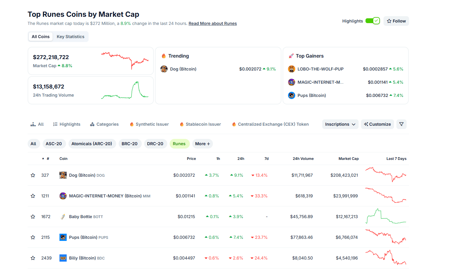The height and width of the screenshot is (270, 461).
Task: Favorite the Pups (Bitcoin) coin
Action: tap(33, 237)
